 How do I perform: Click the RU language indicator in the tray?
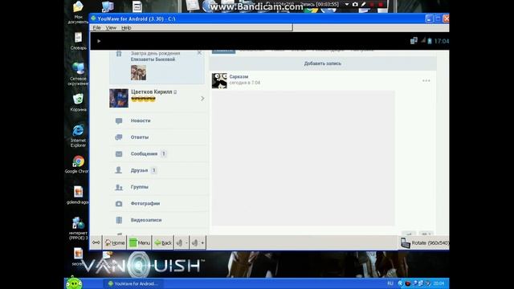coord(390,283)
